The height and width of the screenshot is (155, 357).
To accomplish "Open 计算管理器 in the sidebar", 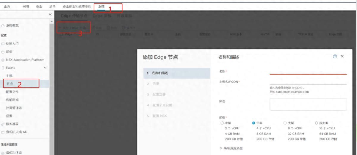I will [x=14, y=108].
